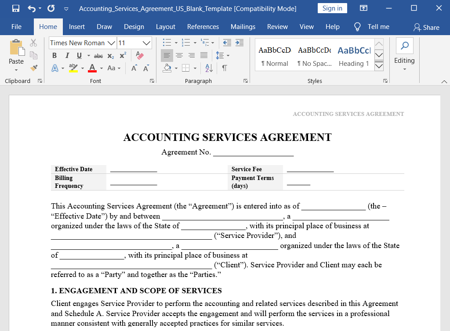Redo or repeat the last action
This screenshot has width=450, height=331.
[51, 8]
